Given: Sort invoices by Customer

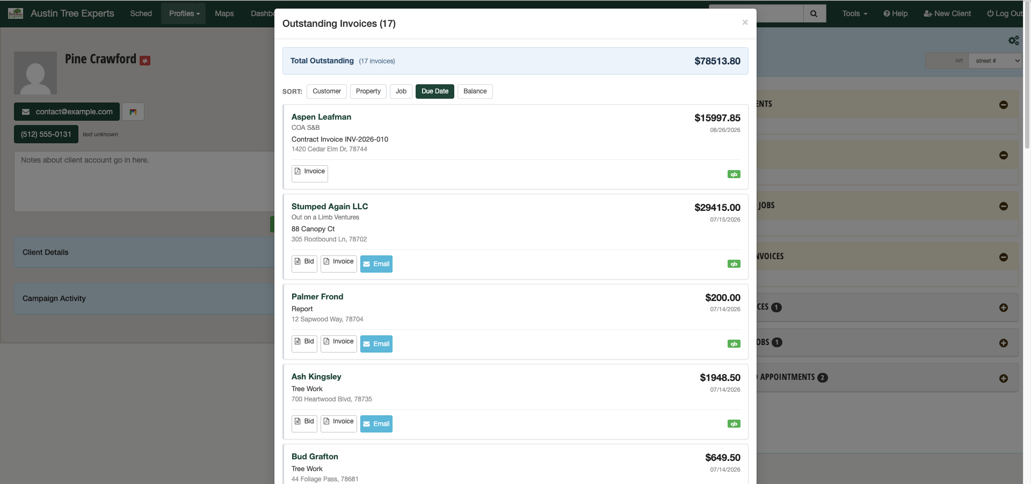Looking at the screenshot, I should coord(326,91).
